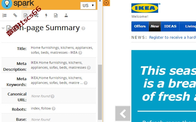The height and width of the screenshot is (122, 196).
Task: Click help icon next to Meta Description
Action: point(89,68)
